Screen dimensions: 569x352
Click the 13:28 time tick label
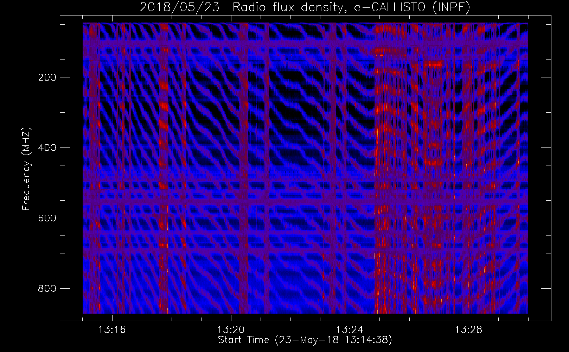coord(468,330)
